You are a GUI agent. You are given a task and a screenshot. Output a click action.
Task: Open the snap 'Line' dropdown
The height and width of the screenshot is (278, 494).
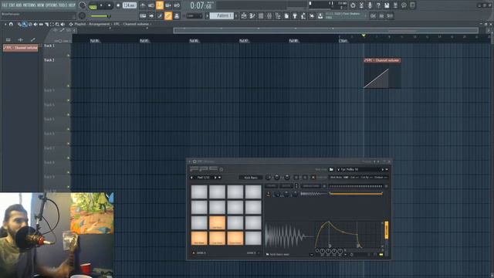tap(194, 15)
